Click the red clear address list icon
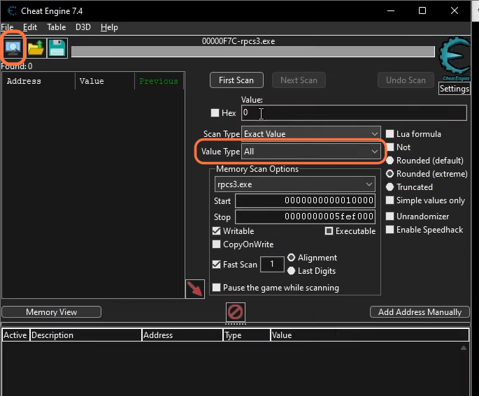 tap(236, 311)
